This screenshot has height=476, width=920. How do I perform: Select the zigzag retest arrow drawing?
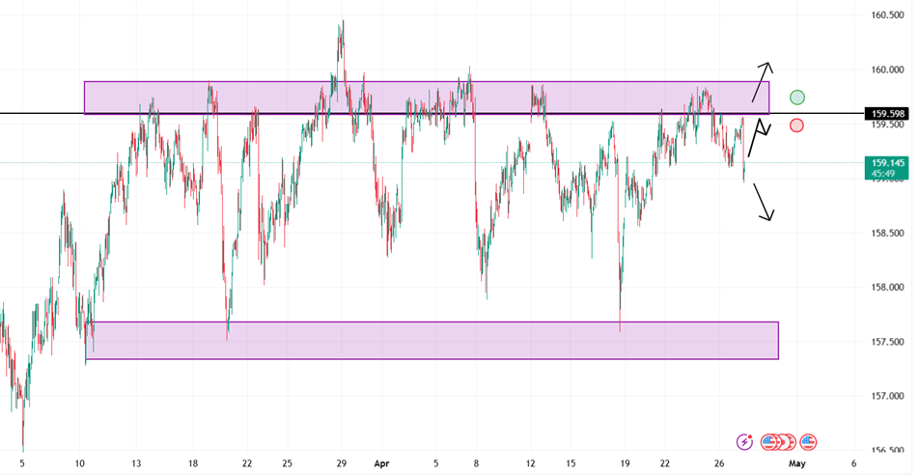(759, 137)
